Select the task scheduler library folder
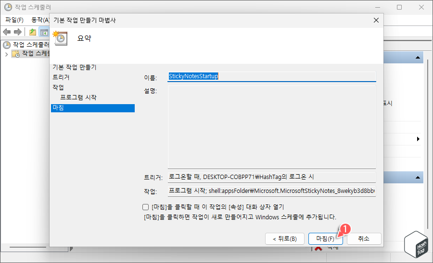 point(30,53)
